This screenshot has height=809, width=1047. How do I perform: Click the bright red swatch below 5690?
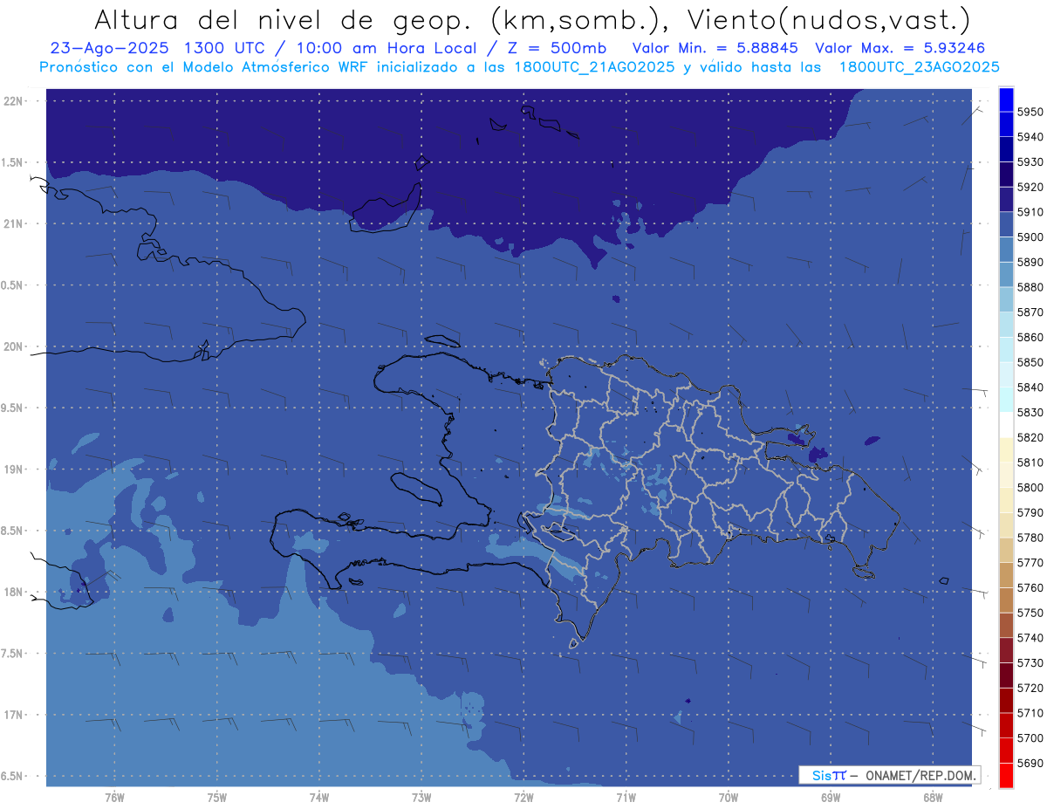point(1006,775)
